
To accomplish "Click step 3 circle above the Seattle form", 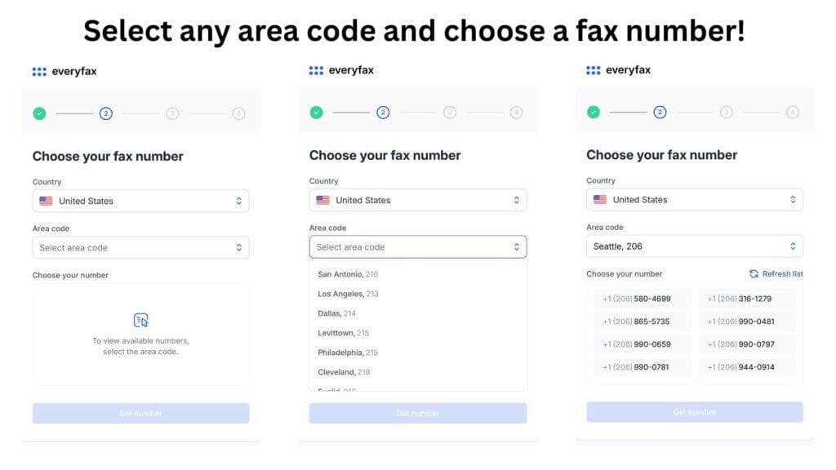I will [x=726, y=113].
